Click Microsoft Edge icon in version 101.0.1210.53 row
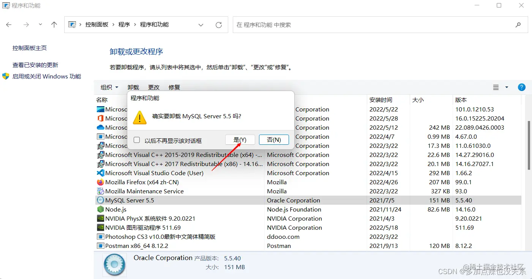The width and height of the screenshot is (532, 279). coord(100,109)
